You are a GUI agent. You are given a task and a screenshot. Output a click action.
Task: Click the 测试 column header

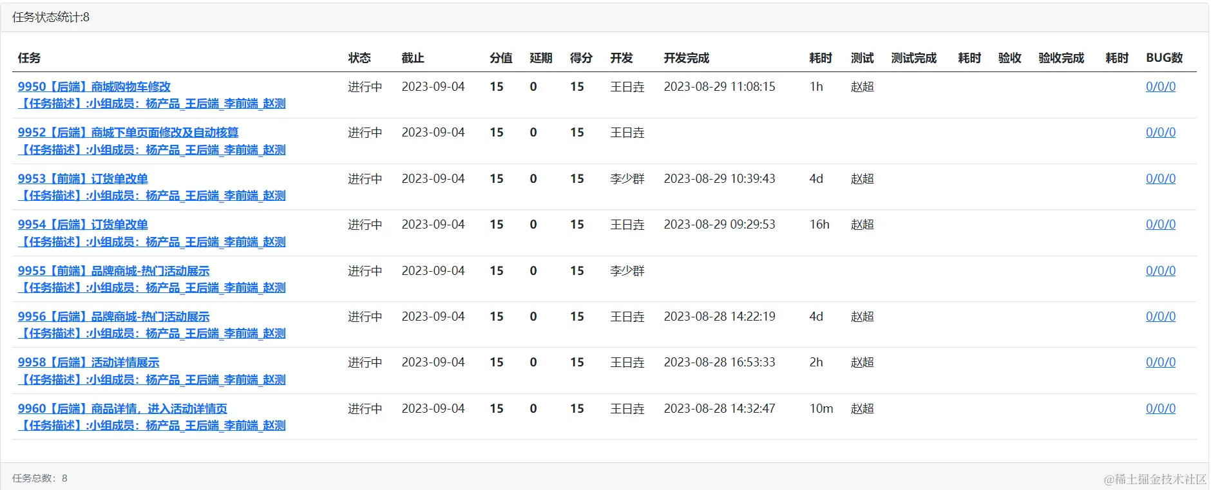pyautogui.click(x=863, y=58)
